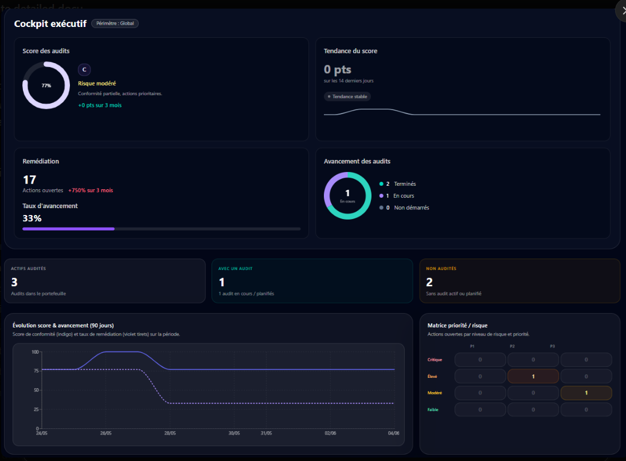Click the Tendance stable pill
Screen dimensions: 626x461
(347, 96)
